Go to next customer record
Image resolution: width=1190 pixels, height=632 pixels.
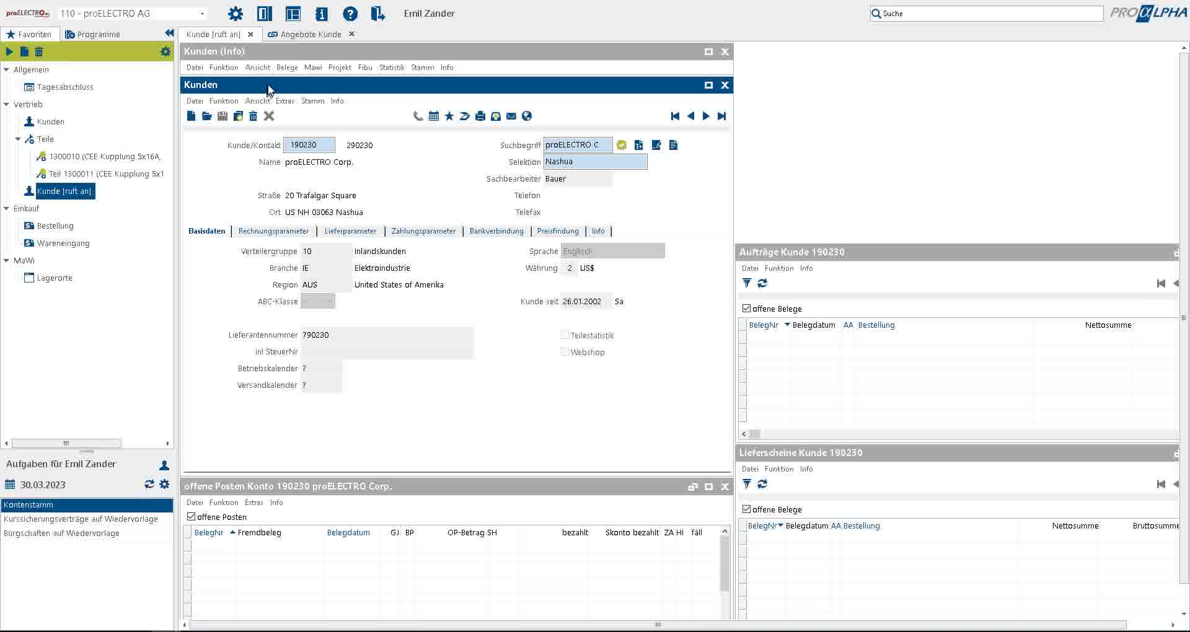[x=706, y=116]
